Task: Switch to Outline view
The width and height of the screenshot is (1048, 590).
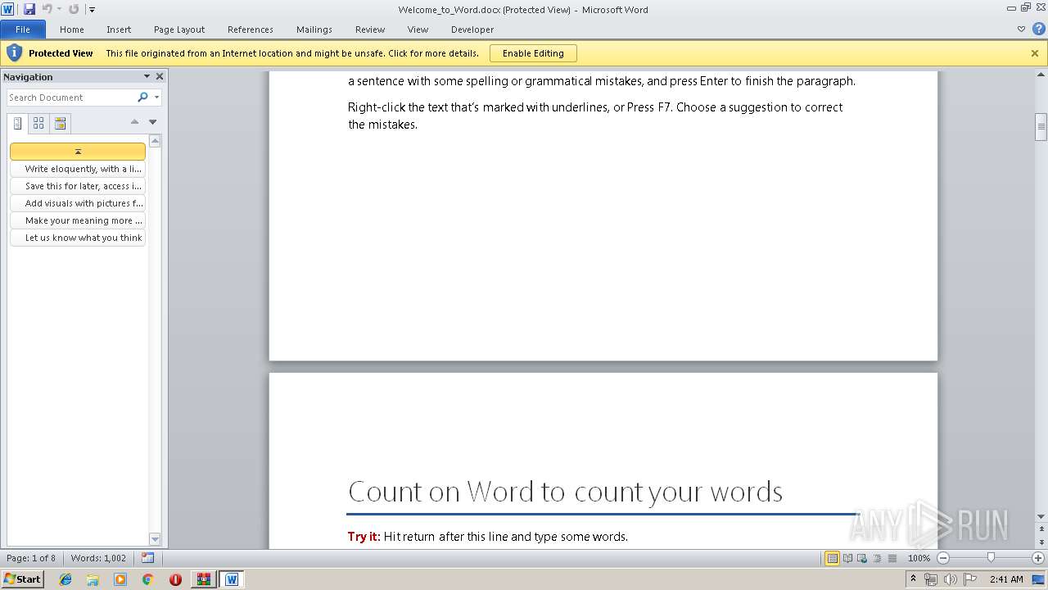Action: coord(877,558)
